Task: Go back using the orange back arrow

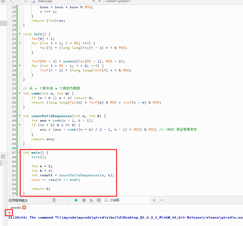Action: (11, 1)
